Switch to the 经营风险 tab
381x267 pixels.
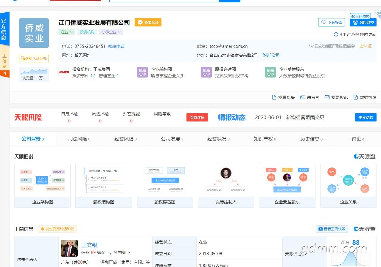[125, 139]
